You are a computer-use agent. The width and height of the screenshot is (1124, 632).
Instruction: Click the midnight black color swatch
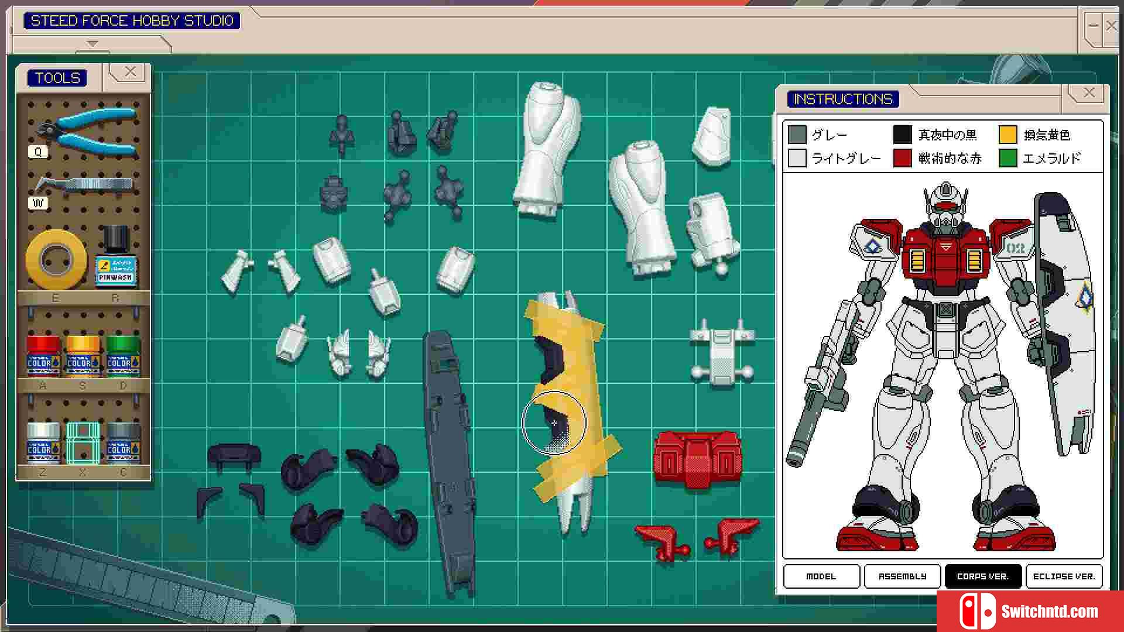pyautogui.click(x=902, y=135)
